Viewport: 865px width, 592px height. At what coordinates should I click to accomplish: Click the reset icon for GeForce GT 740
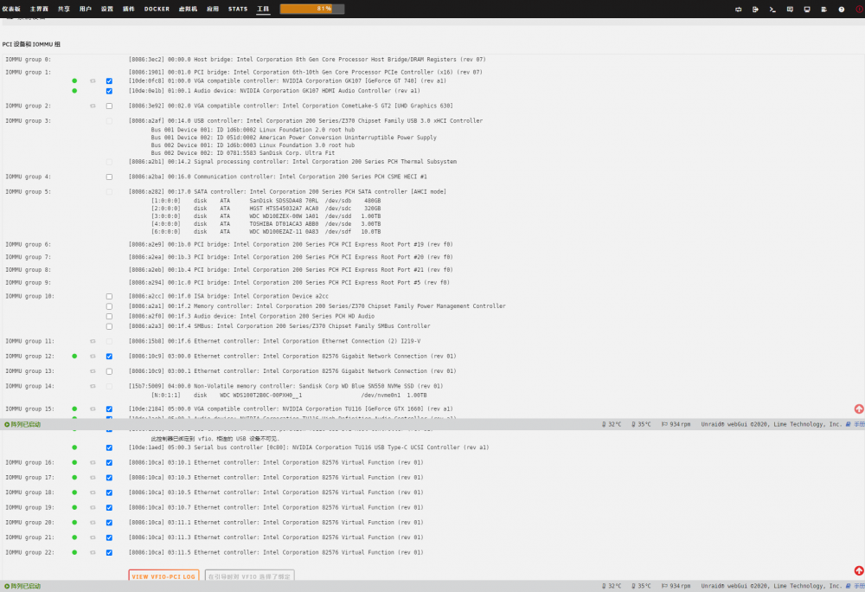(x=93, y=81)
